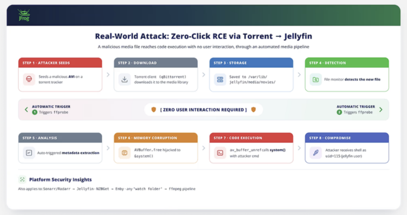This screenshot has width=407, height=215.
Task: Click right AUTOMATIC TRIGGER label
Action: click(x=356, y=107)
